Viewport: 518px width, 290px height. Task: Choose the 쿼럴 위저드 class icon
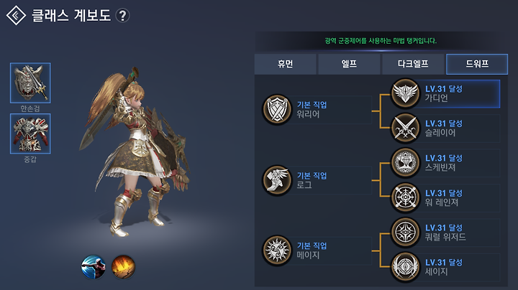click(405, 233)
